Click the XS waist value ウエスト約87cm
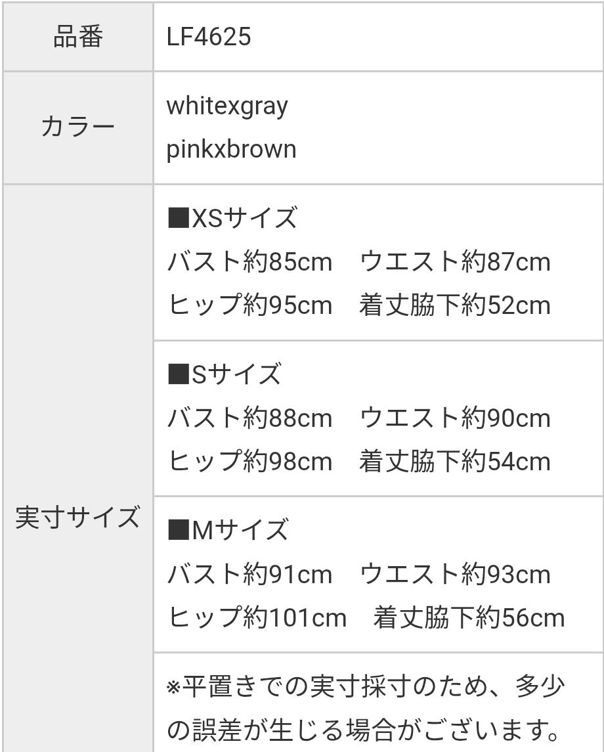Screen dimensions: 604x752 point(455,262)
